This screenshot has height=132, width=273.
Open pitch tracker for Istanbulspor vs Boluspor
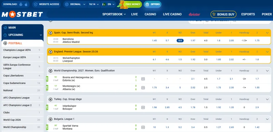[x=143, y=108]
